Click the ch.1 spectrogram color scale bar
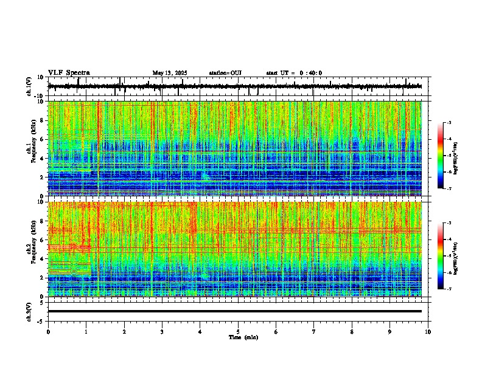The width and height of the screenshot is (482, 372). [x=440, y=156]
